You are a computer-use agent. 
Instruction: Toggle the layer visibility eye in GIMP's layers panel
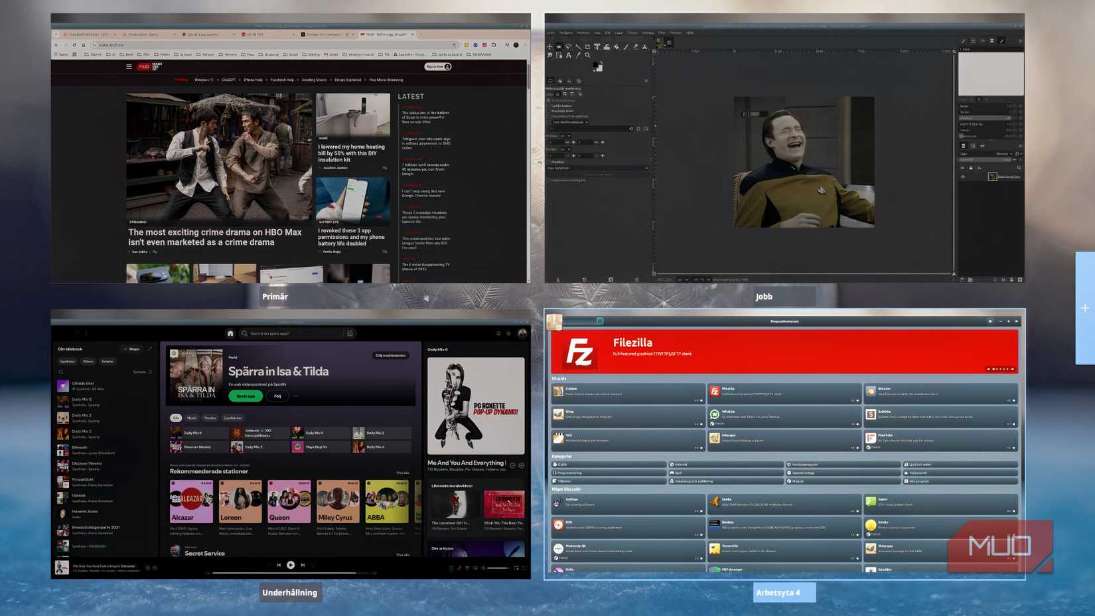(963, 177)
